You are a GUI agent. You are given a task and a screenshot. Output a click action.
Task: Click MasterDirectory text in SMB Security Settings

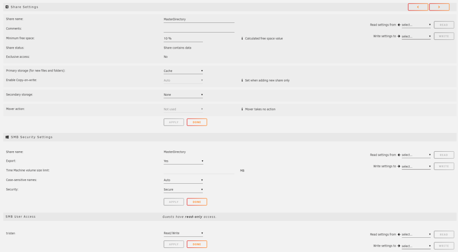(x=174, y=152)
